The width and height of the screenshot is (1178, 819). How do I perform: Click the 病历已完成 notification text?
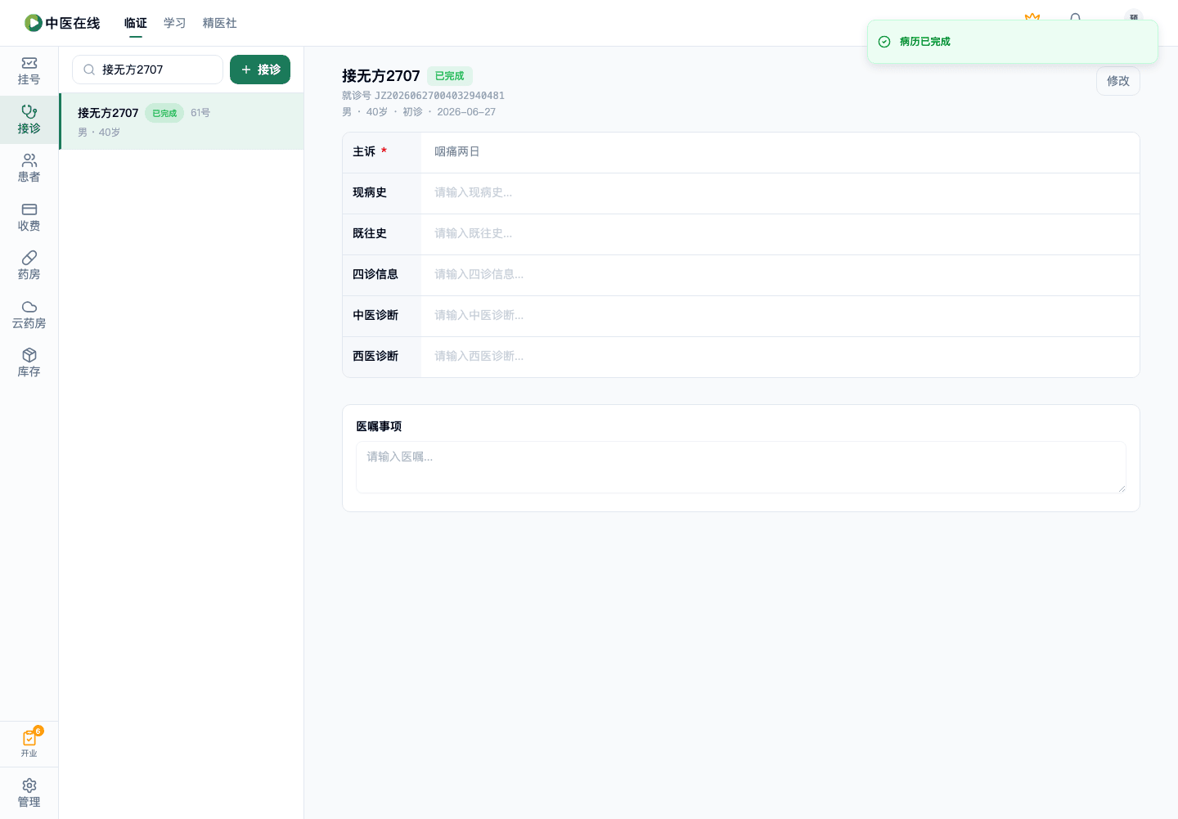pos(925,42)
